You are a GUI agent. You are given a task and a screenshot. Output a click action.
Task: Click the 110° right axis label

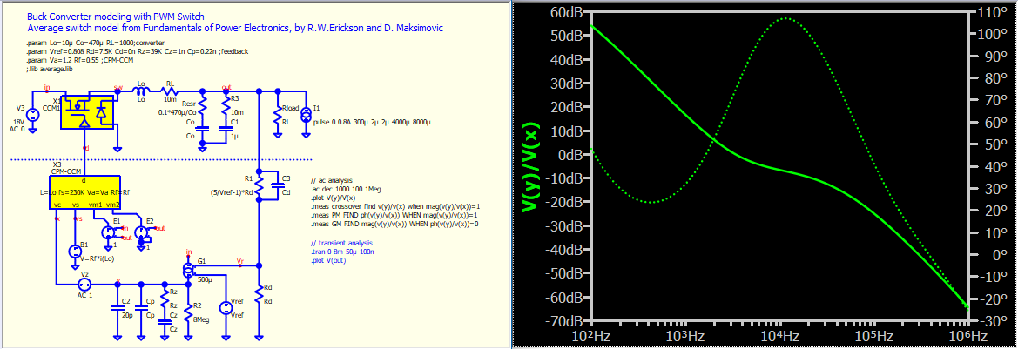click(x=990, y=12)
